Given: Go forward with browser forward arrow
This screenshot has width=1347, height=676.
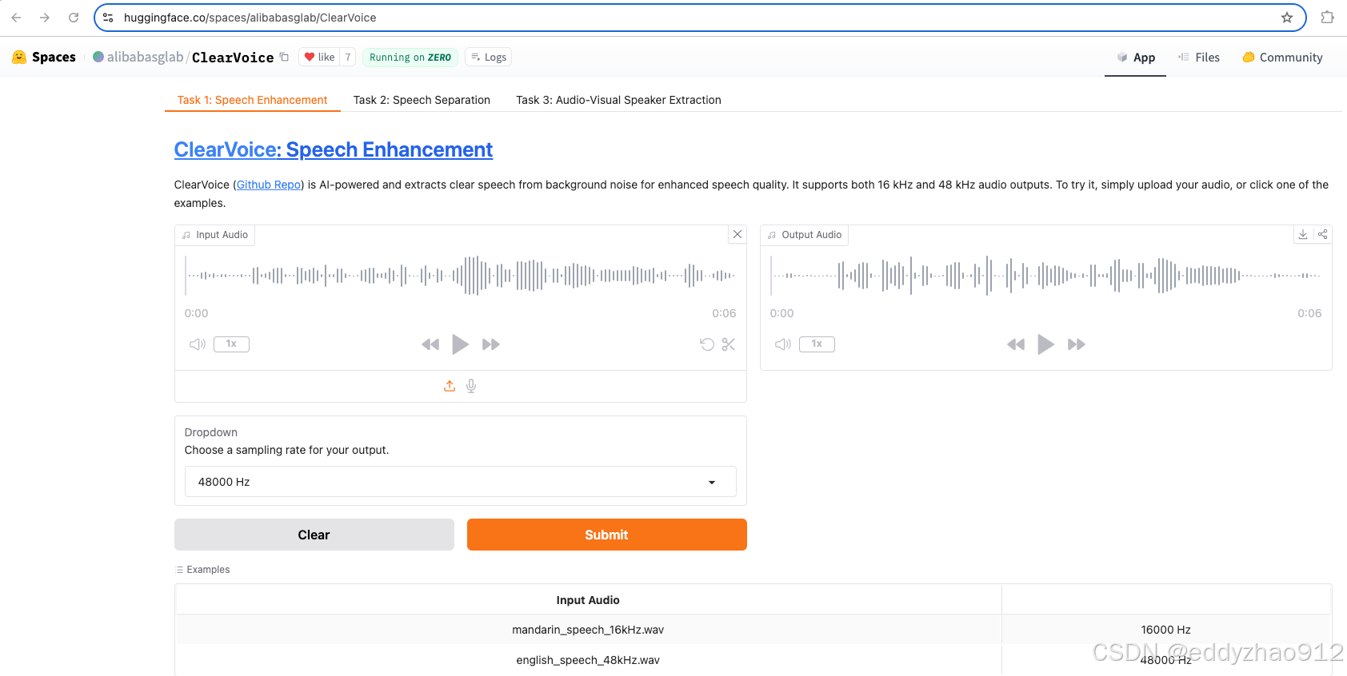Looking at the screenshot, I should 45,18.
